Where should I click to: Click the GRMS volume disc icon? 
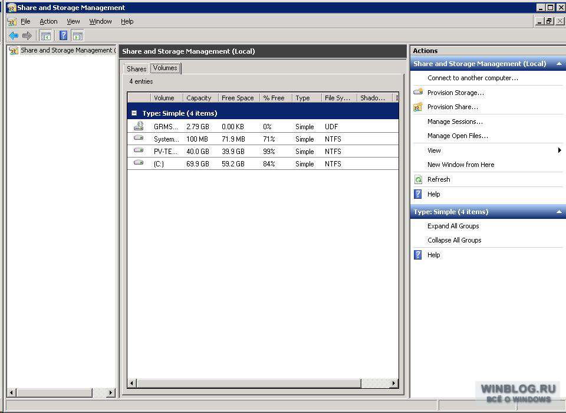click(139, 126)
